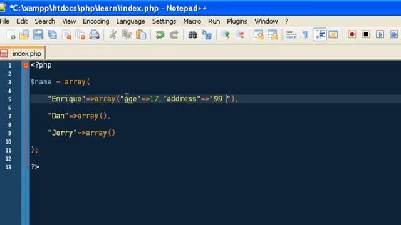This screenshot has height=225, width=401.
Task: Click line number 13 in margin
Action: [8, 167]
